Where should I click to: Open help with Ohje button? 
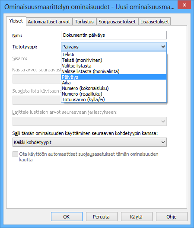click(x=172, y=217)
